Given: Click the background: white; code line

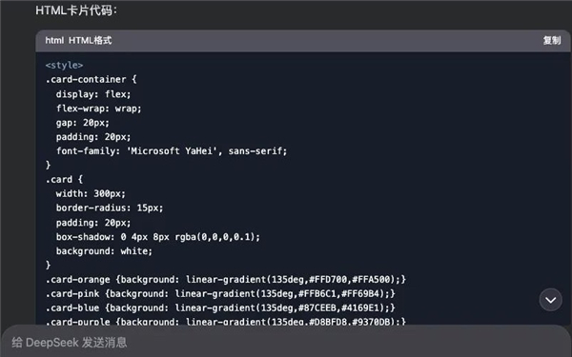Looking at the screenshot, I should click(104, 251).
